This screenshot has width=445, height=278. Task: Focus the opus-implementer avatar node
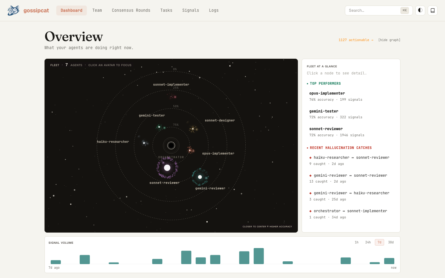point(190,150)
